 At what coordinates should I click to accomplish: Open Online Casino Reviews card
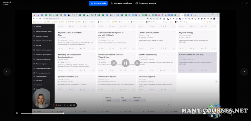coord(116,83)
